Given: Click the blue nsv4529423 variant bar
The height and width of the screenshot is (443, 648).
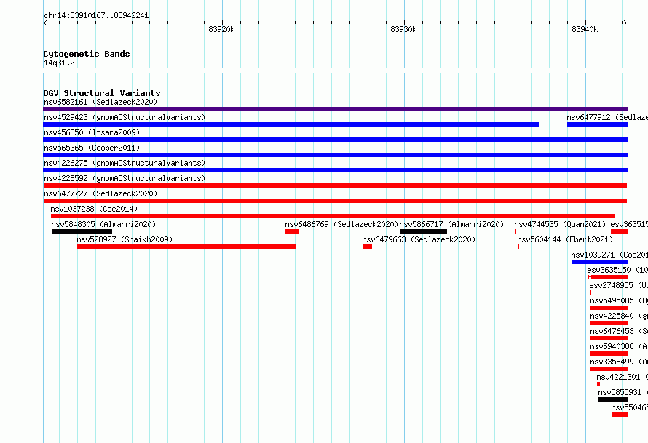Looking at the screenshot, I should [291, 124].
